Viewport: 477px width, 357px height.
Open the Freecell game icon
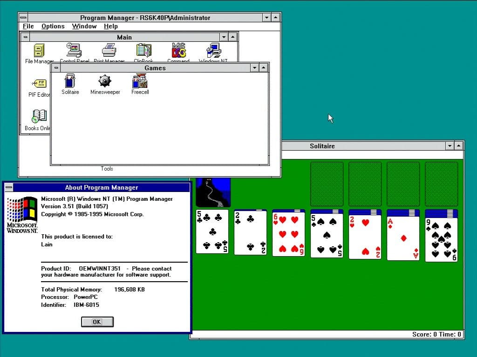tap(140, 81)
